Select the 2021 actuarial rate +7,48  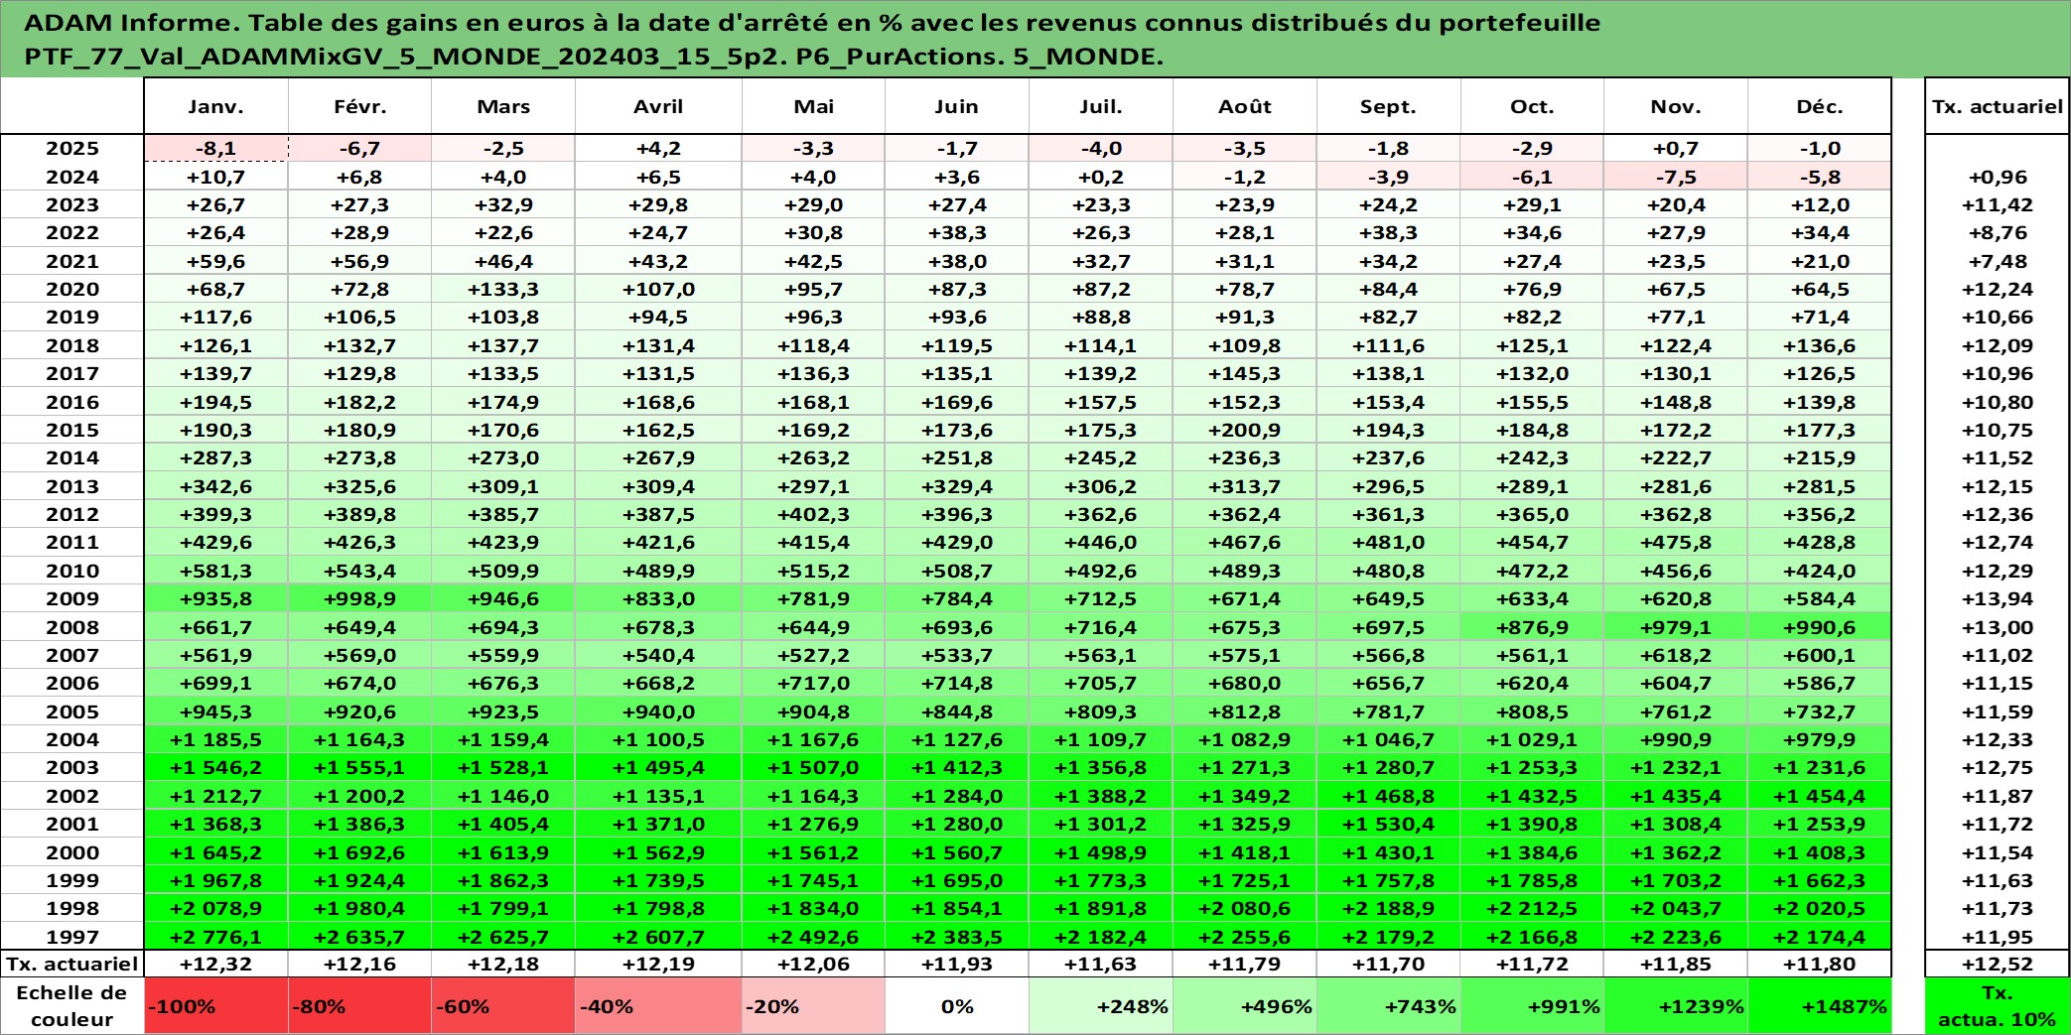tap(1997, 261)
